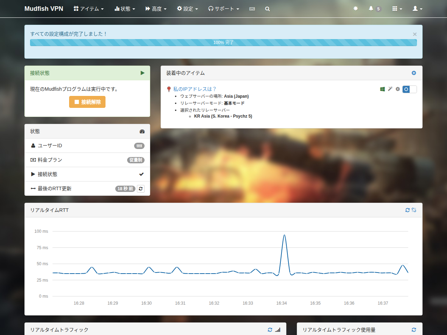
Task: Open the user account dropdown
Action: click(x=417, y=9)
